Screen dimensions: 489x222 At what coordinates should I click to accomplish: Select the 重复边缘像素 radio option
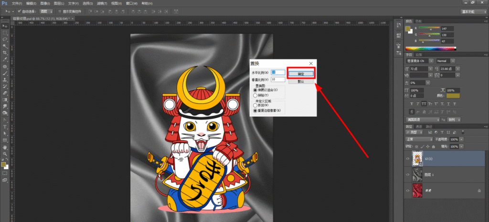point(255,111)
